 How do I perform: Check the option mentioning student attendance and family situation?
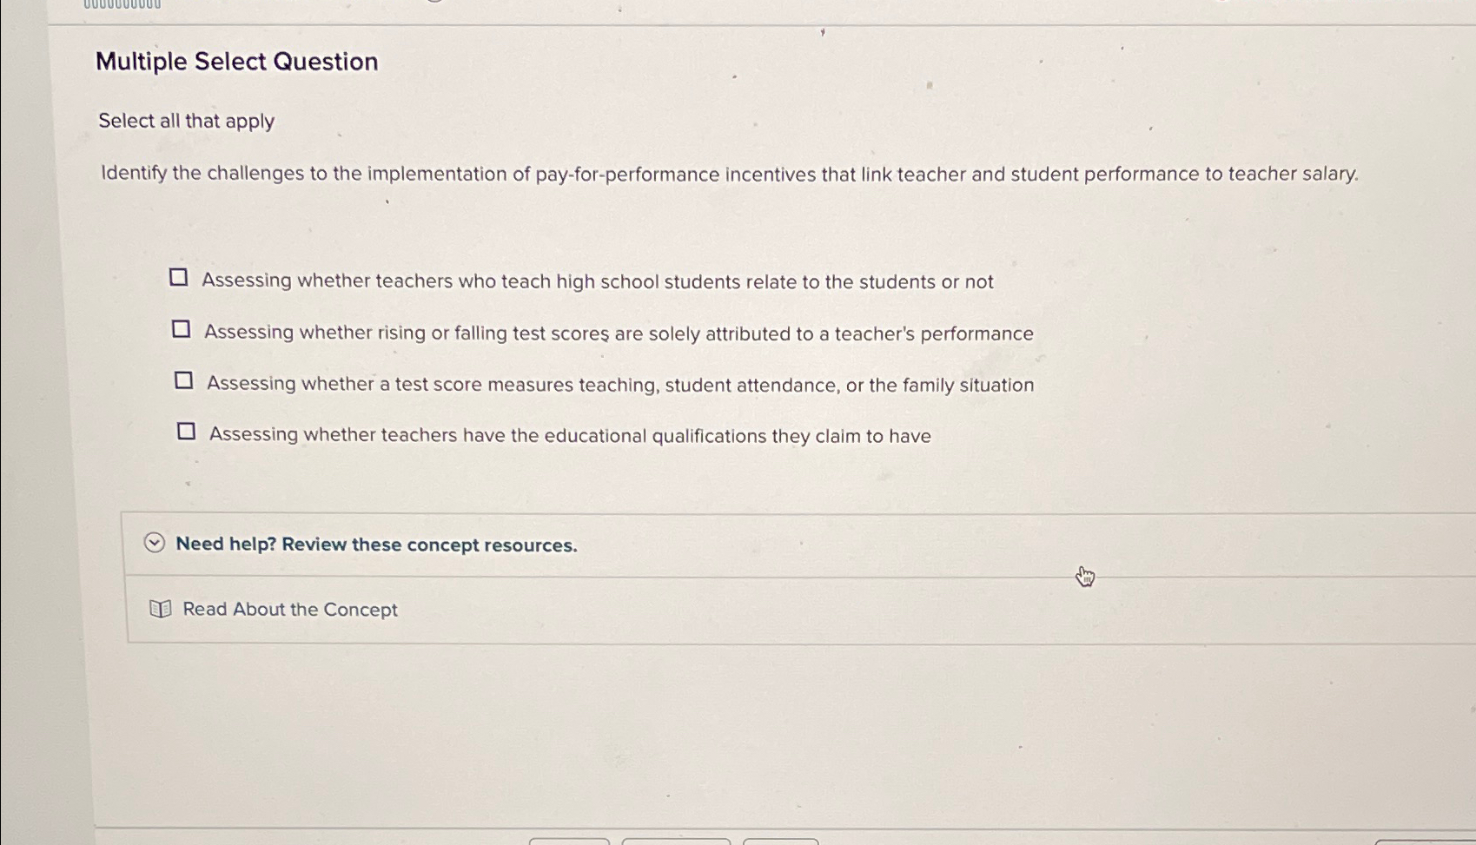point(183,380)
